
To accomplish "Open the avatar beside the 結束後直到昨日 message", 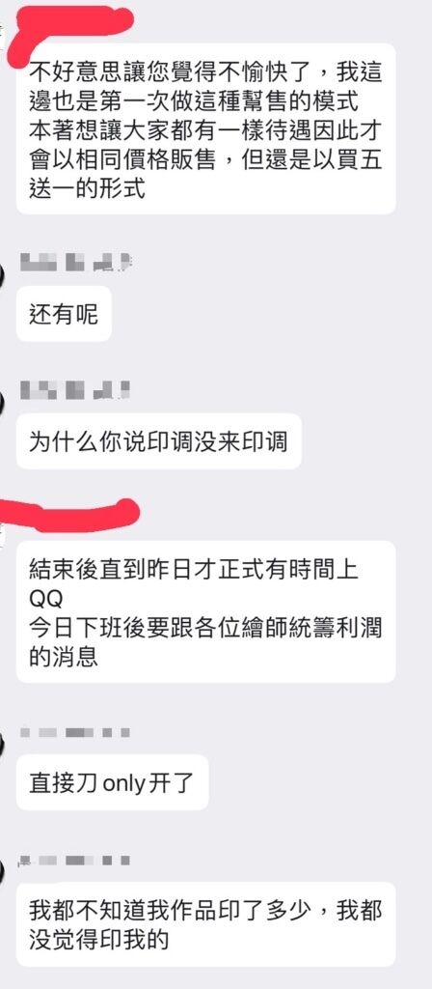I will pyautogui.click(x=2, y=528).
